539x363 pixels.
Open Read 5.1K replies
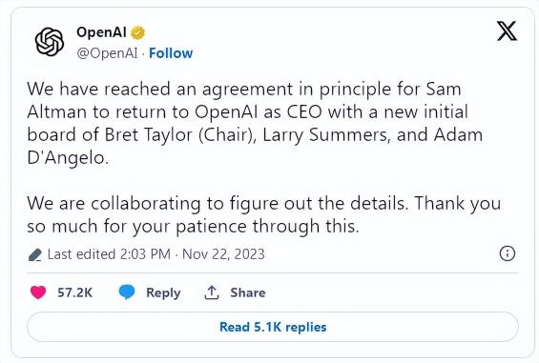[273, 327]
